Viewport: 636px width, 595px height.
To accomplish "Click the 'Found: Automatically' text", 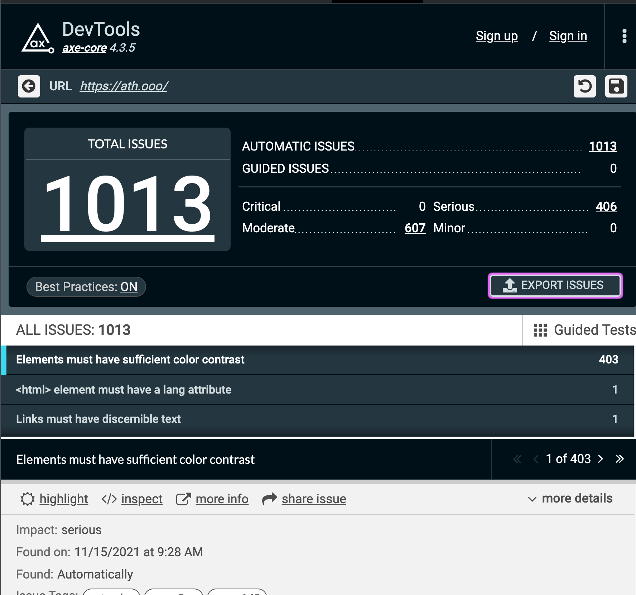I will [x=74, y=574].
